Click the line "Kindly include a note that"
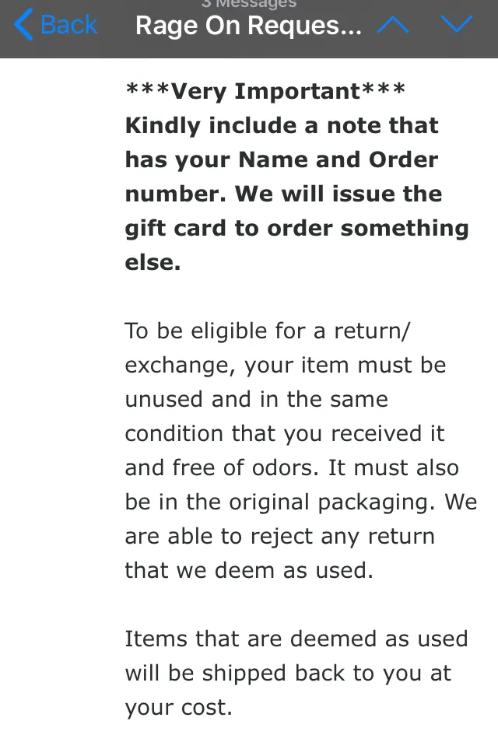498x735 pixels. pyautogui.click(x=282, y=126)
